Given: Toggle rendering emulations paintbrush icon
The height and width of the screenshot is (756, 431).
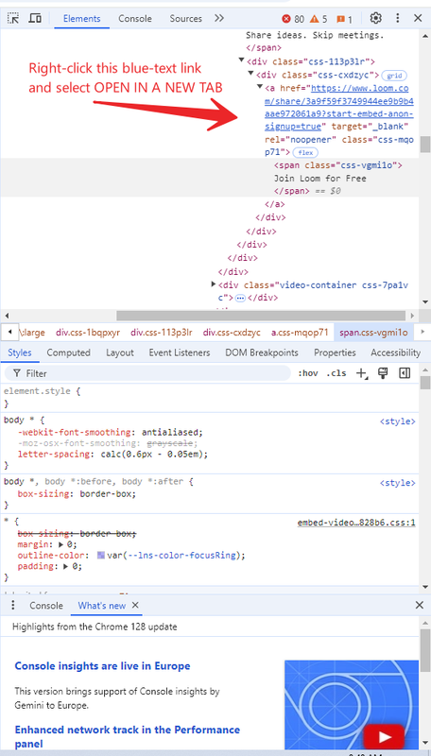Looking at the screenshot, I should [x=384, y=372].
